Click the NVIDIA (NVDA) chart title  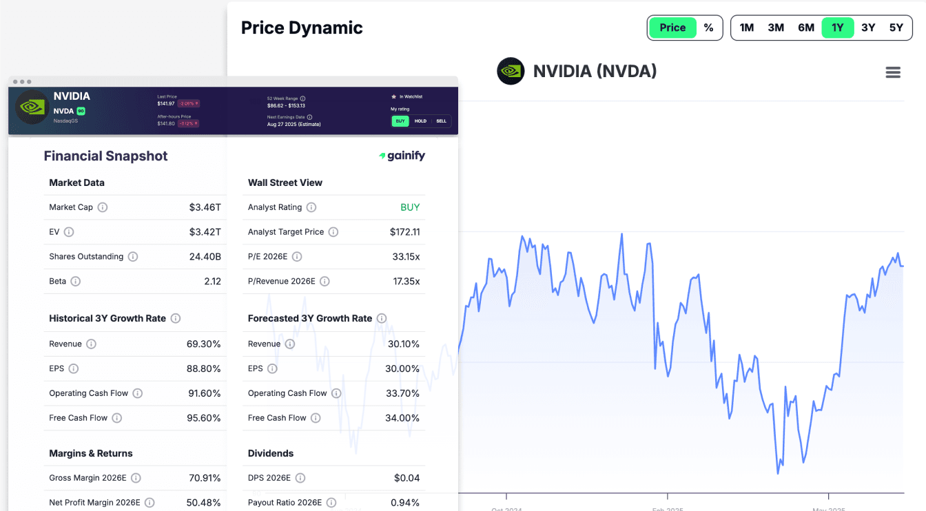pos(595,71)
